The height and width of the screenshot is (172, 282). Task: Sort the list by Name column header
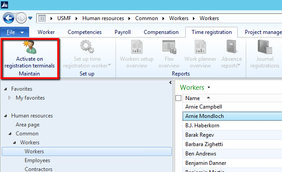click(x=192, y=98)
